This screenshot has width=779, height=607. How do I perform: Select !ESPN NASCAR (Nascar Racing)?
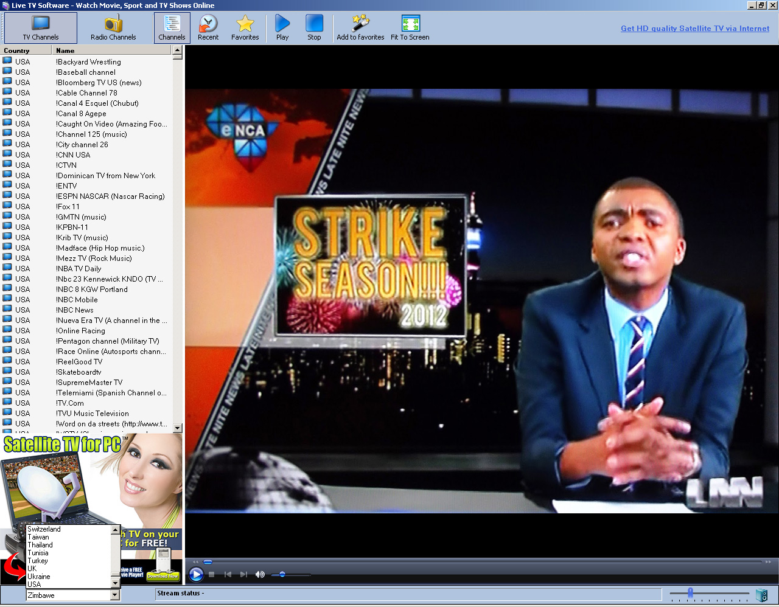click(86, 196)
